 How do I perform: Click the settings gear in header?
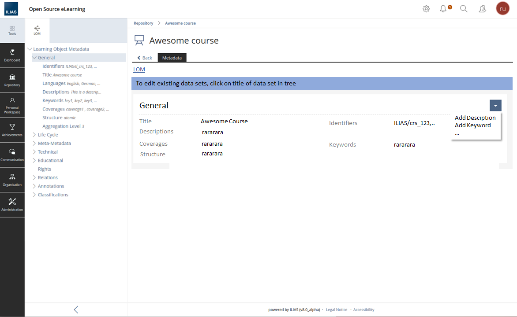[426, 9]
